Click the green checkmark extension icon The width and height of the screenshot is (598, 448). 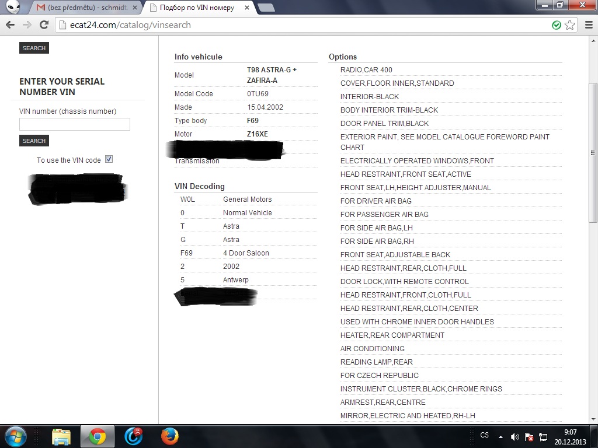557,25
